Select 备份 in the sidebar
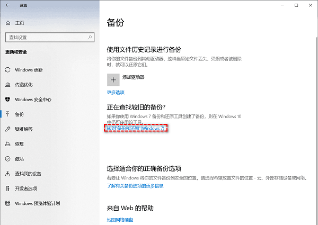 point(19,114)
